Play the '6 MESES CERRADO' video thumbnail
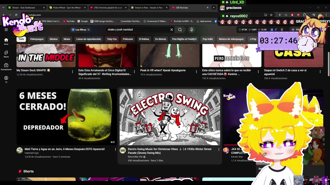Viewport: 330px width, 185px height. point(67,117)
